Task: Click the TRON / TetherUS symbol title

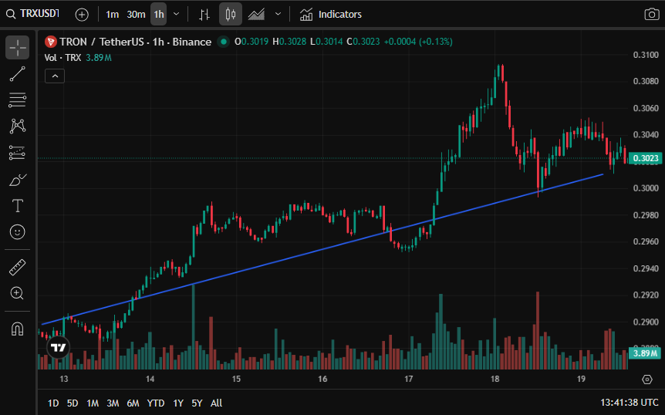Action: (x=135, y=42)
